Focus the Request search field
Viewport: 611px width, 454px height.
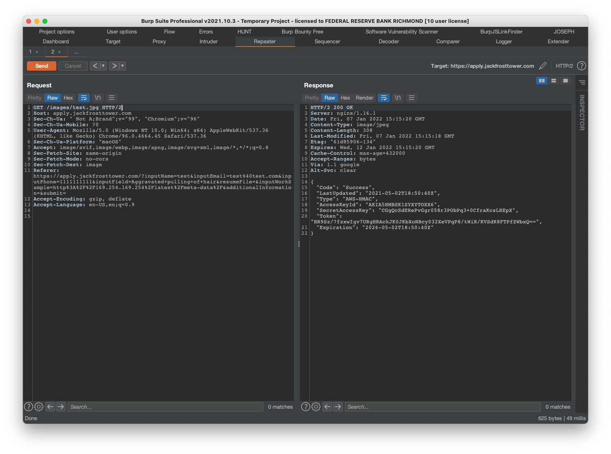pos(165,407)
